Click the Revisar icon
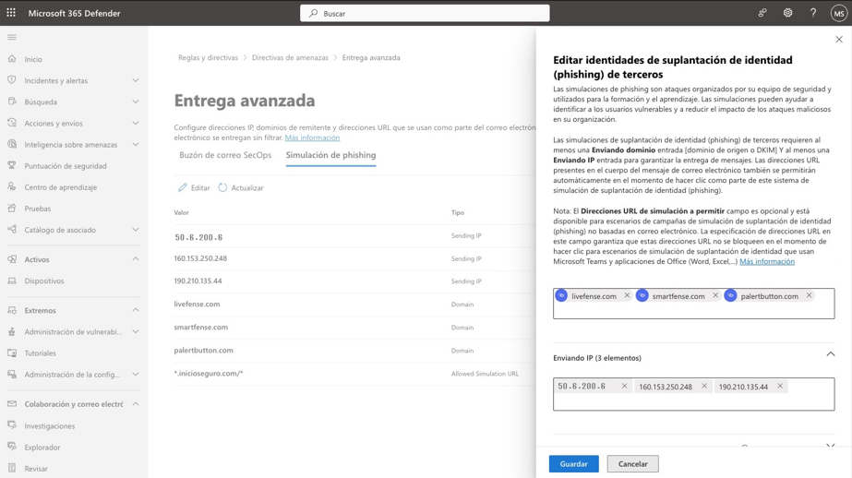 [x=12, y=468]
